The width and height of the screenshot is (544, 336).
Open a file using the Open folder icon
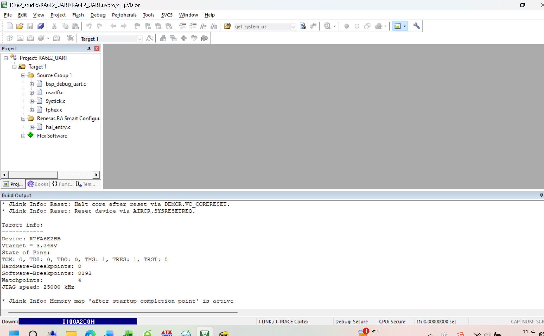point(20,26)
